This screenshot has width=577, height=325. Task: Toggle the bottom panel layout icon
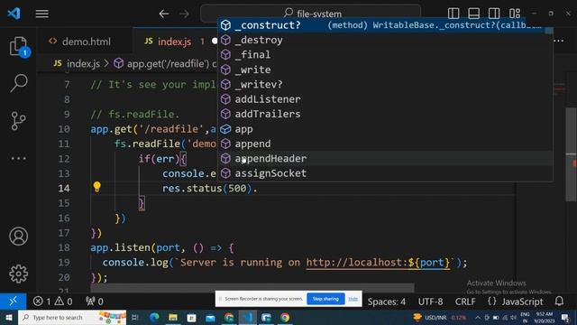(x=473, y=14)
